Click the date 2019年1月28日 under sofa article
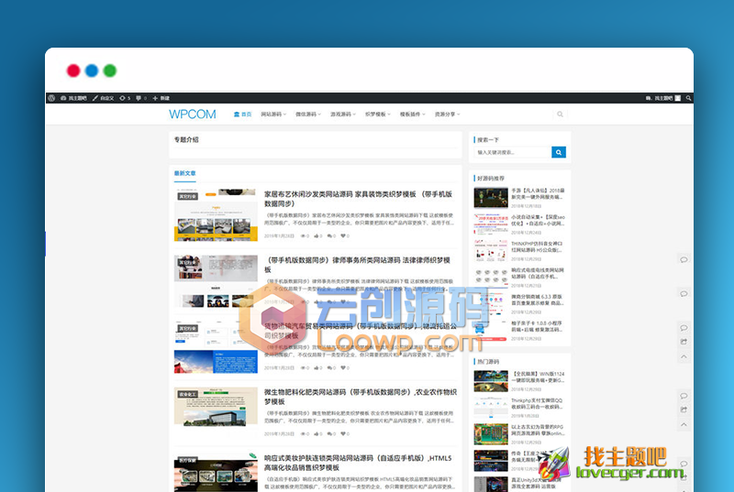This screenshot has height=492, width=734. (x=279, y=236)
